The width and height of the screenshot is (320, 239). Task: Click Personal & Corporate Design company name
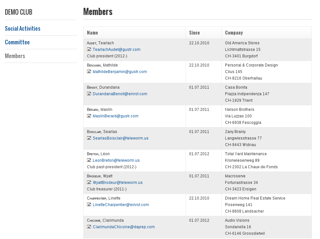pyautogui.click(x=251, y=65)
